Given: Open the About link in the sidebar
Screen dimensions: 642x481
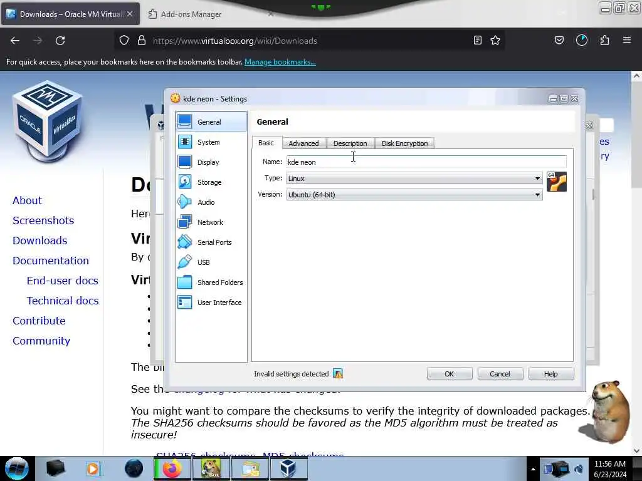Looking at the screenshot, I should (x=27, y=200).
